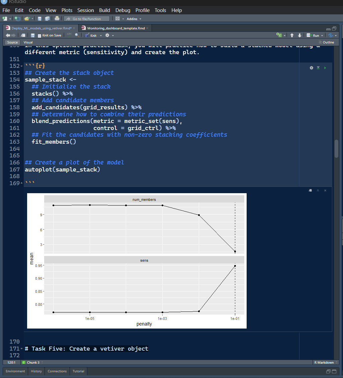
Task: Click the Find/Replace magnifier icon
Action: pos(77,35)
